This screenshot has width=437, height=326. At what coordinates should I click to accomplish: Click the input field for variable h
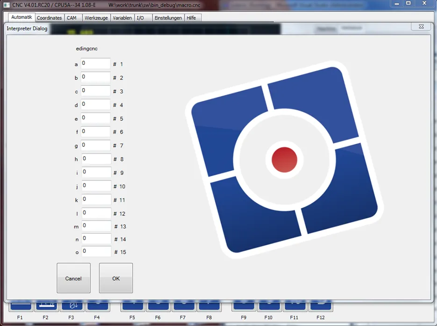[x=96, y=159]
